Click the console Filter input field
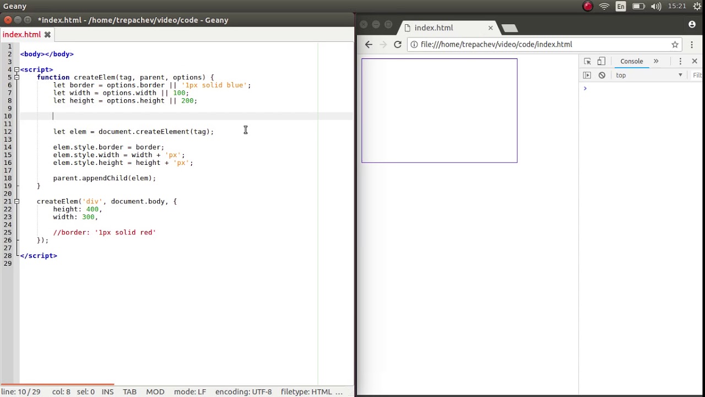The width and height of the screenshot is (705, 397). tap(697, 76)
